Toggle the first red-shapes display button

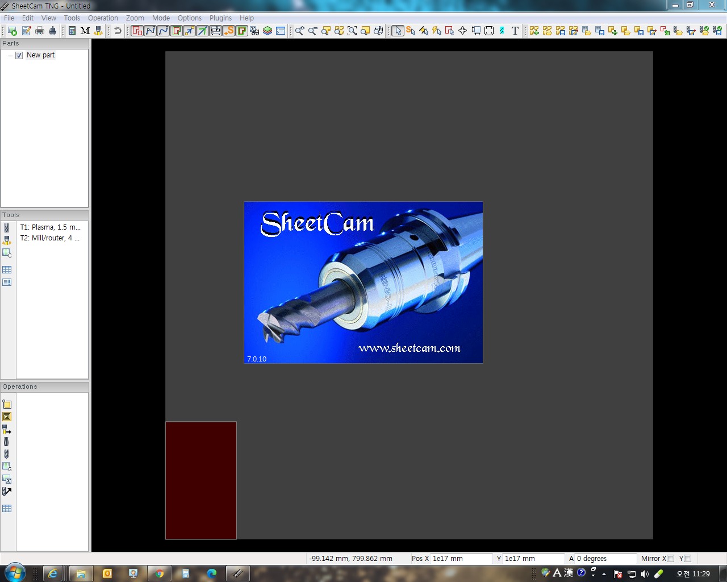pos(137,31)
